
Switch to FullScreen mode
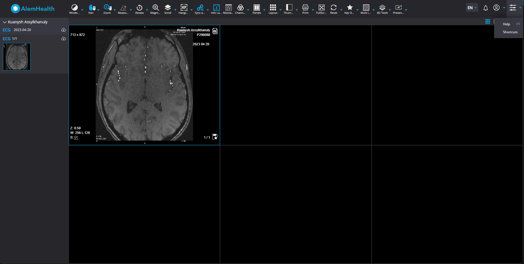[x=321, y=9]
